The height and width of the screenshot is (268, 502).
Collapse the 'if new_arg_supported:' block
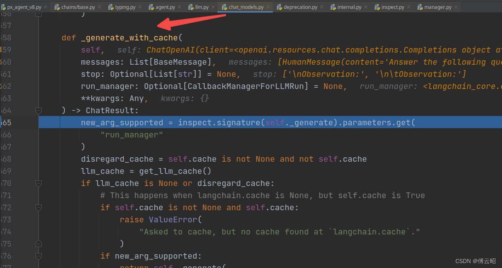pos(38,256)
